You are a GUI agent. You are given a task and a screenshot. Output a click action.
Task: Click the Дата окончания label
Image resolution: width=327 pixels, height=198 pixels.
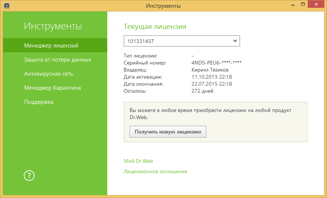tap(143, 84)
